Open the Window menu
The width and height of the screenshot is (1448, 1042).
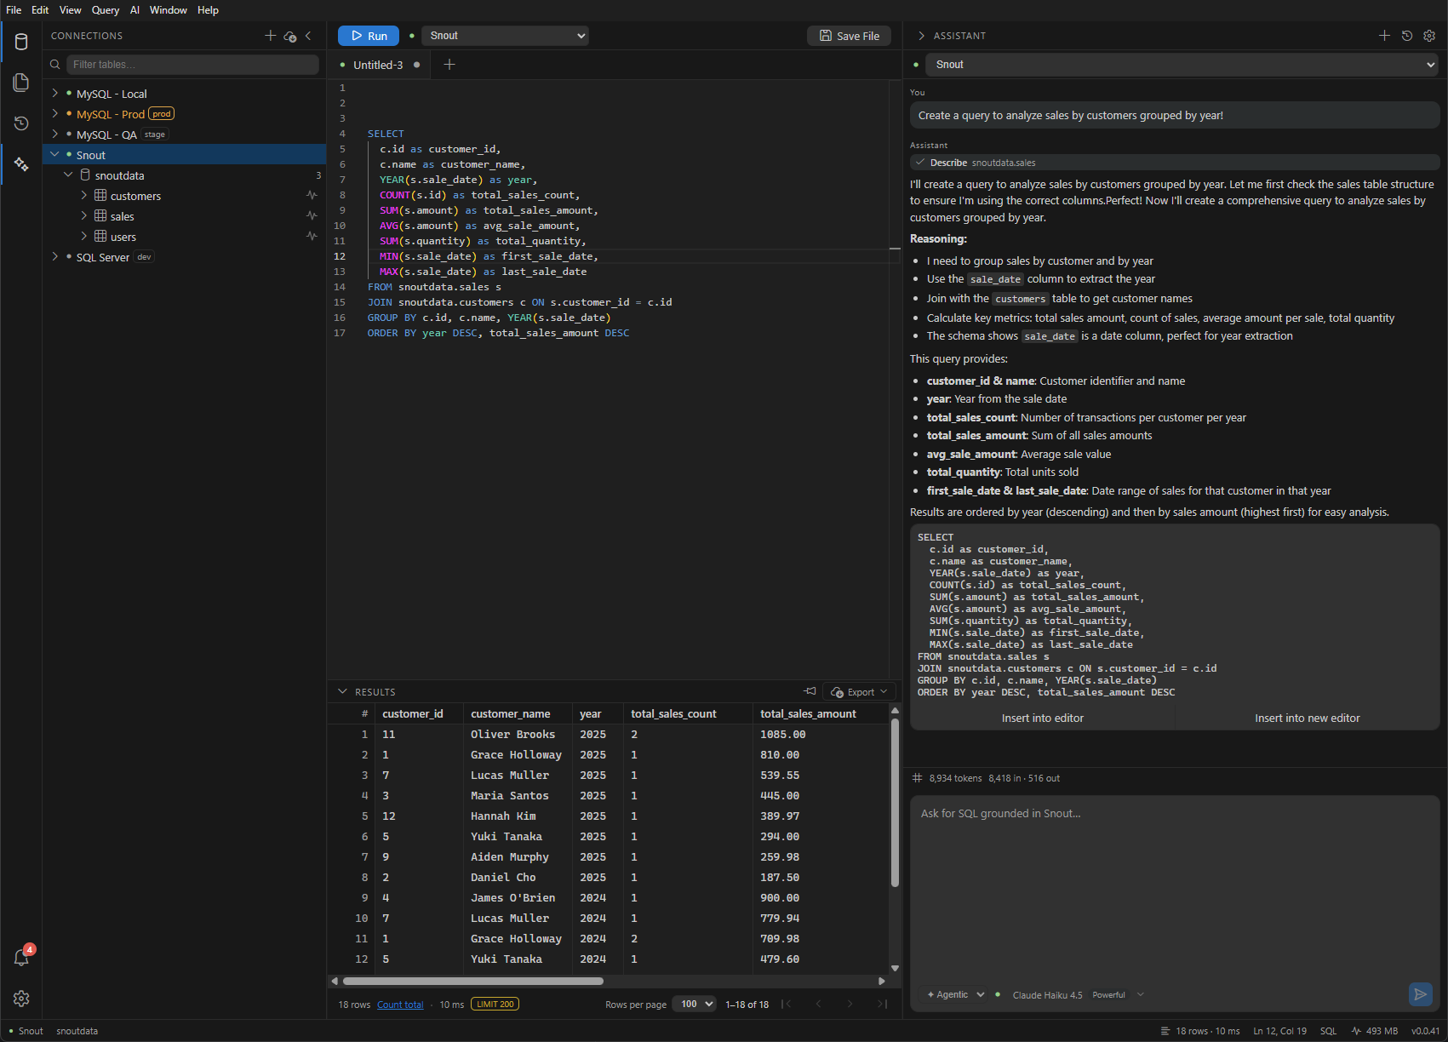click(169, 10)
